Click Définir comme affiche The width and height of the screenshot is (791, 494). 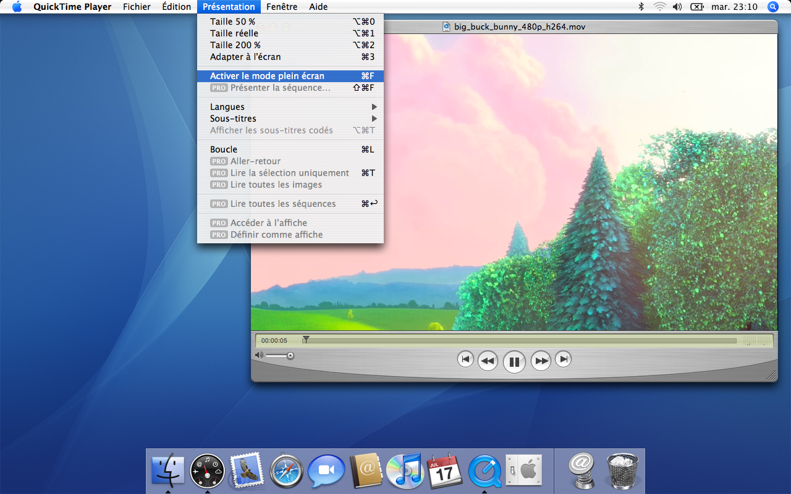coord(290,235)
